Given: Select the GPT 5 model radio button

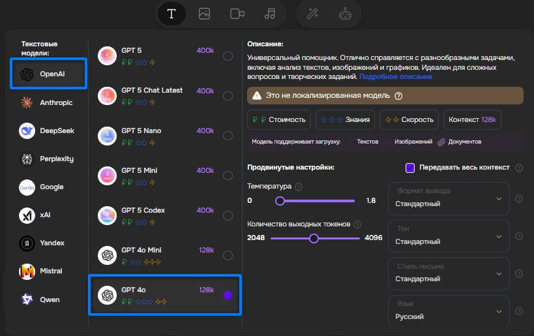Looking at the screenshot, I should click(228, 56).
